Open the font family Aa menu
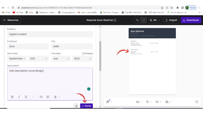This screenshot has width=203, height=114. tap(139, 102)
